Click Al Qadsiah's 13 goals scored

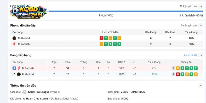tap(151, 44)
